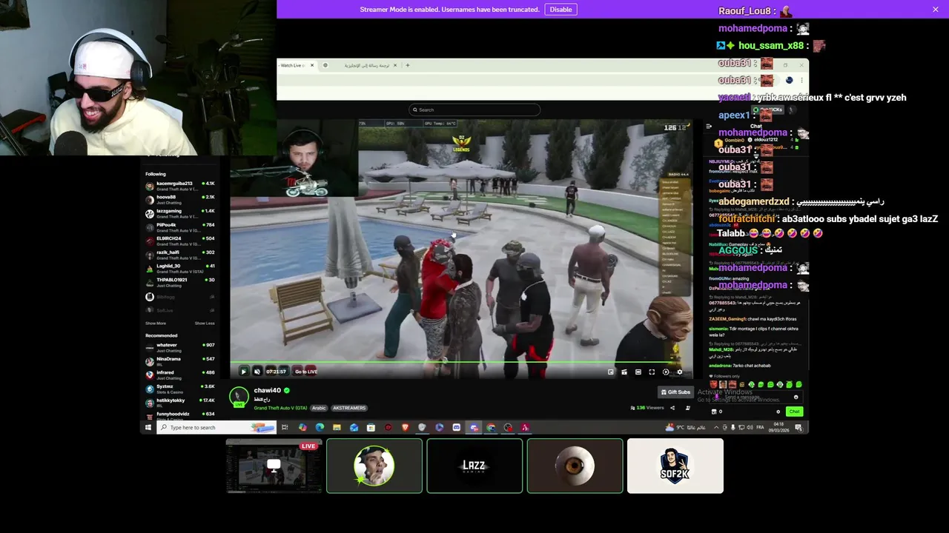Collapse following list with Show Less

pyautogui.click(x=205, y=324)
